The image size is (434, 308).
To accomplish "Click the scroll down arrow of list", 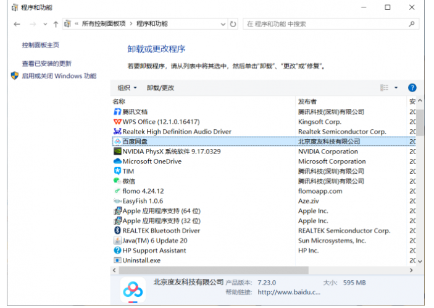I will [420, 262].
